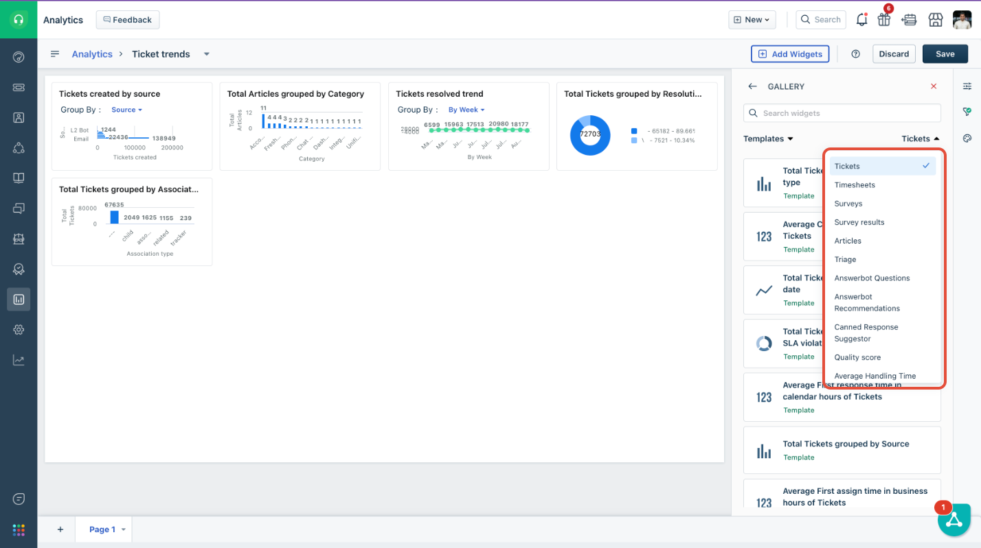Open the theme palette icon on right rail
Screen dimensions: 981x548
tap(967, 138)
